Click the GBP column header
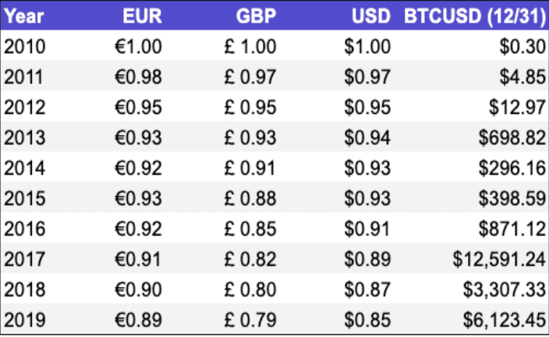549x337 pixels. point(257,16)
